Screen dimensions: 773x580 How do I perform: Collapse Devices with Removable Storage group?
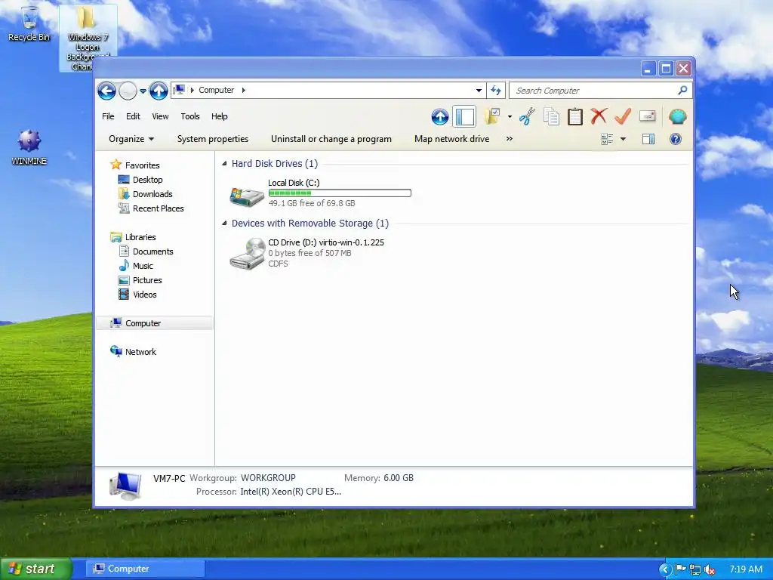(x=225, y=223)
